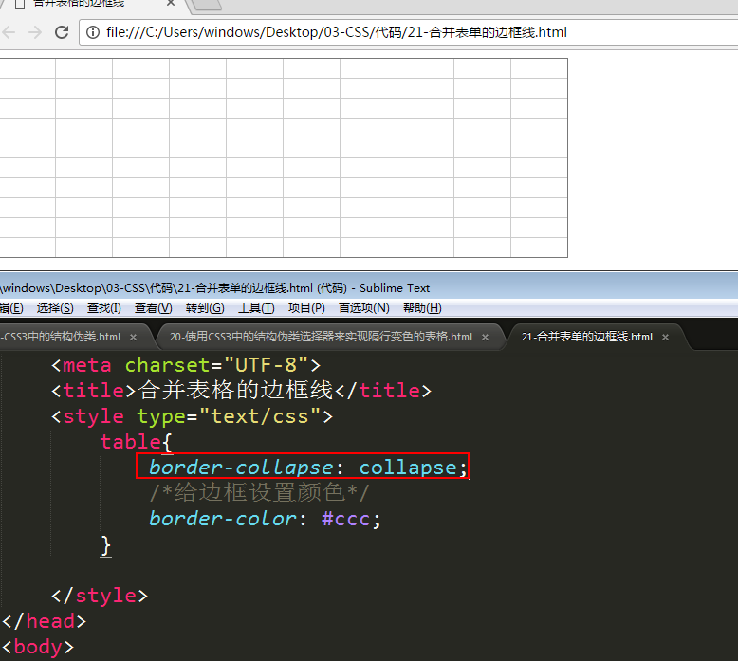Image resolution: width=738 pixels, height=661 pixels.
Task: Switch to the 20-使用CSS3中的结构伪类选择器 tab
Action: click(321, 337)
